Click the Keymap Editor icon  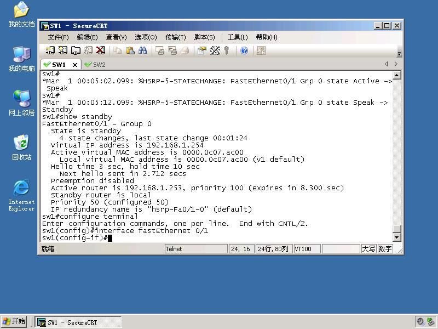coord(215,50)
